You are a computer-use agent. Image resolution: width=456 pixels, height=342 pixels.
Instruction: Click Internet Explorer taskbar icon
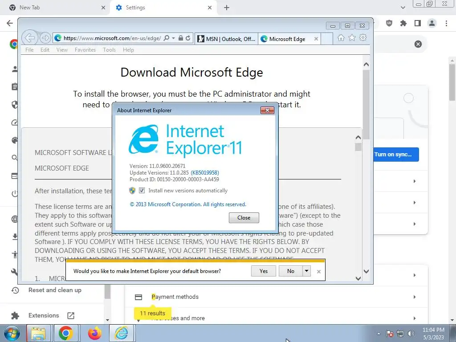[x=122, y=333]
